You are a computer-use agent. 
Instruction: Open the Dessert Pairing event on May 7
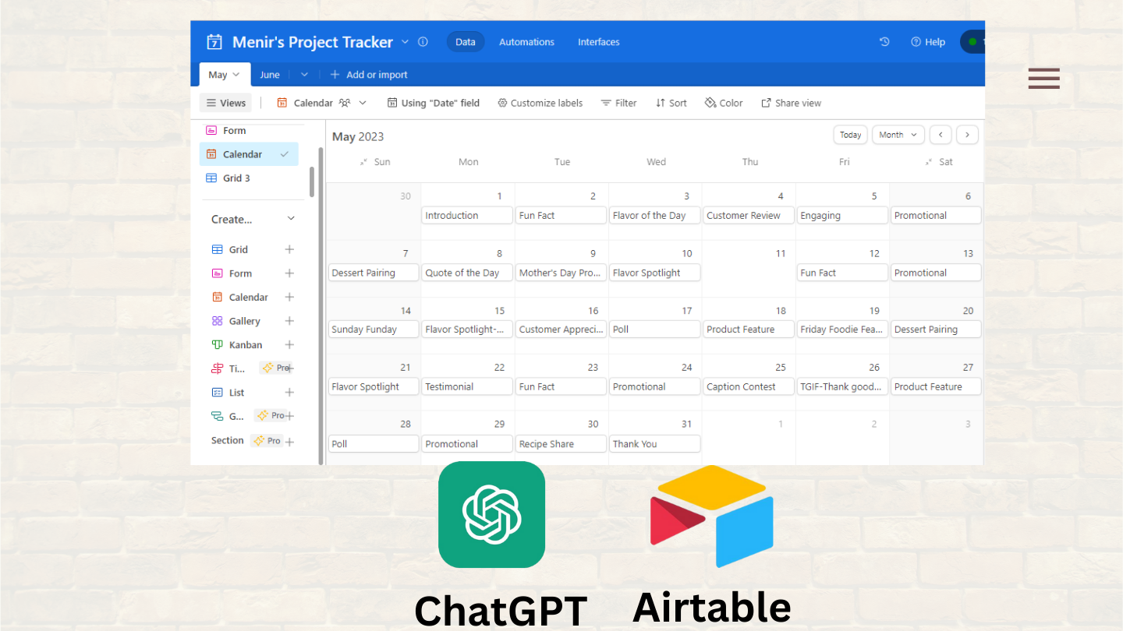pyautogui.click(x=374, y=273)
